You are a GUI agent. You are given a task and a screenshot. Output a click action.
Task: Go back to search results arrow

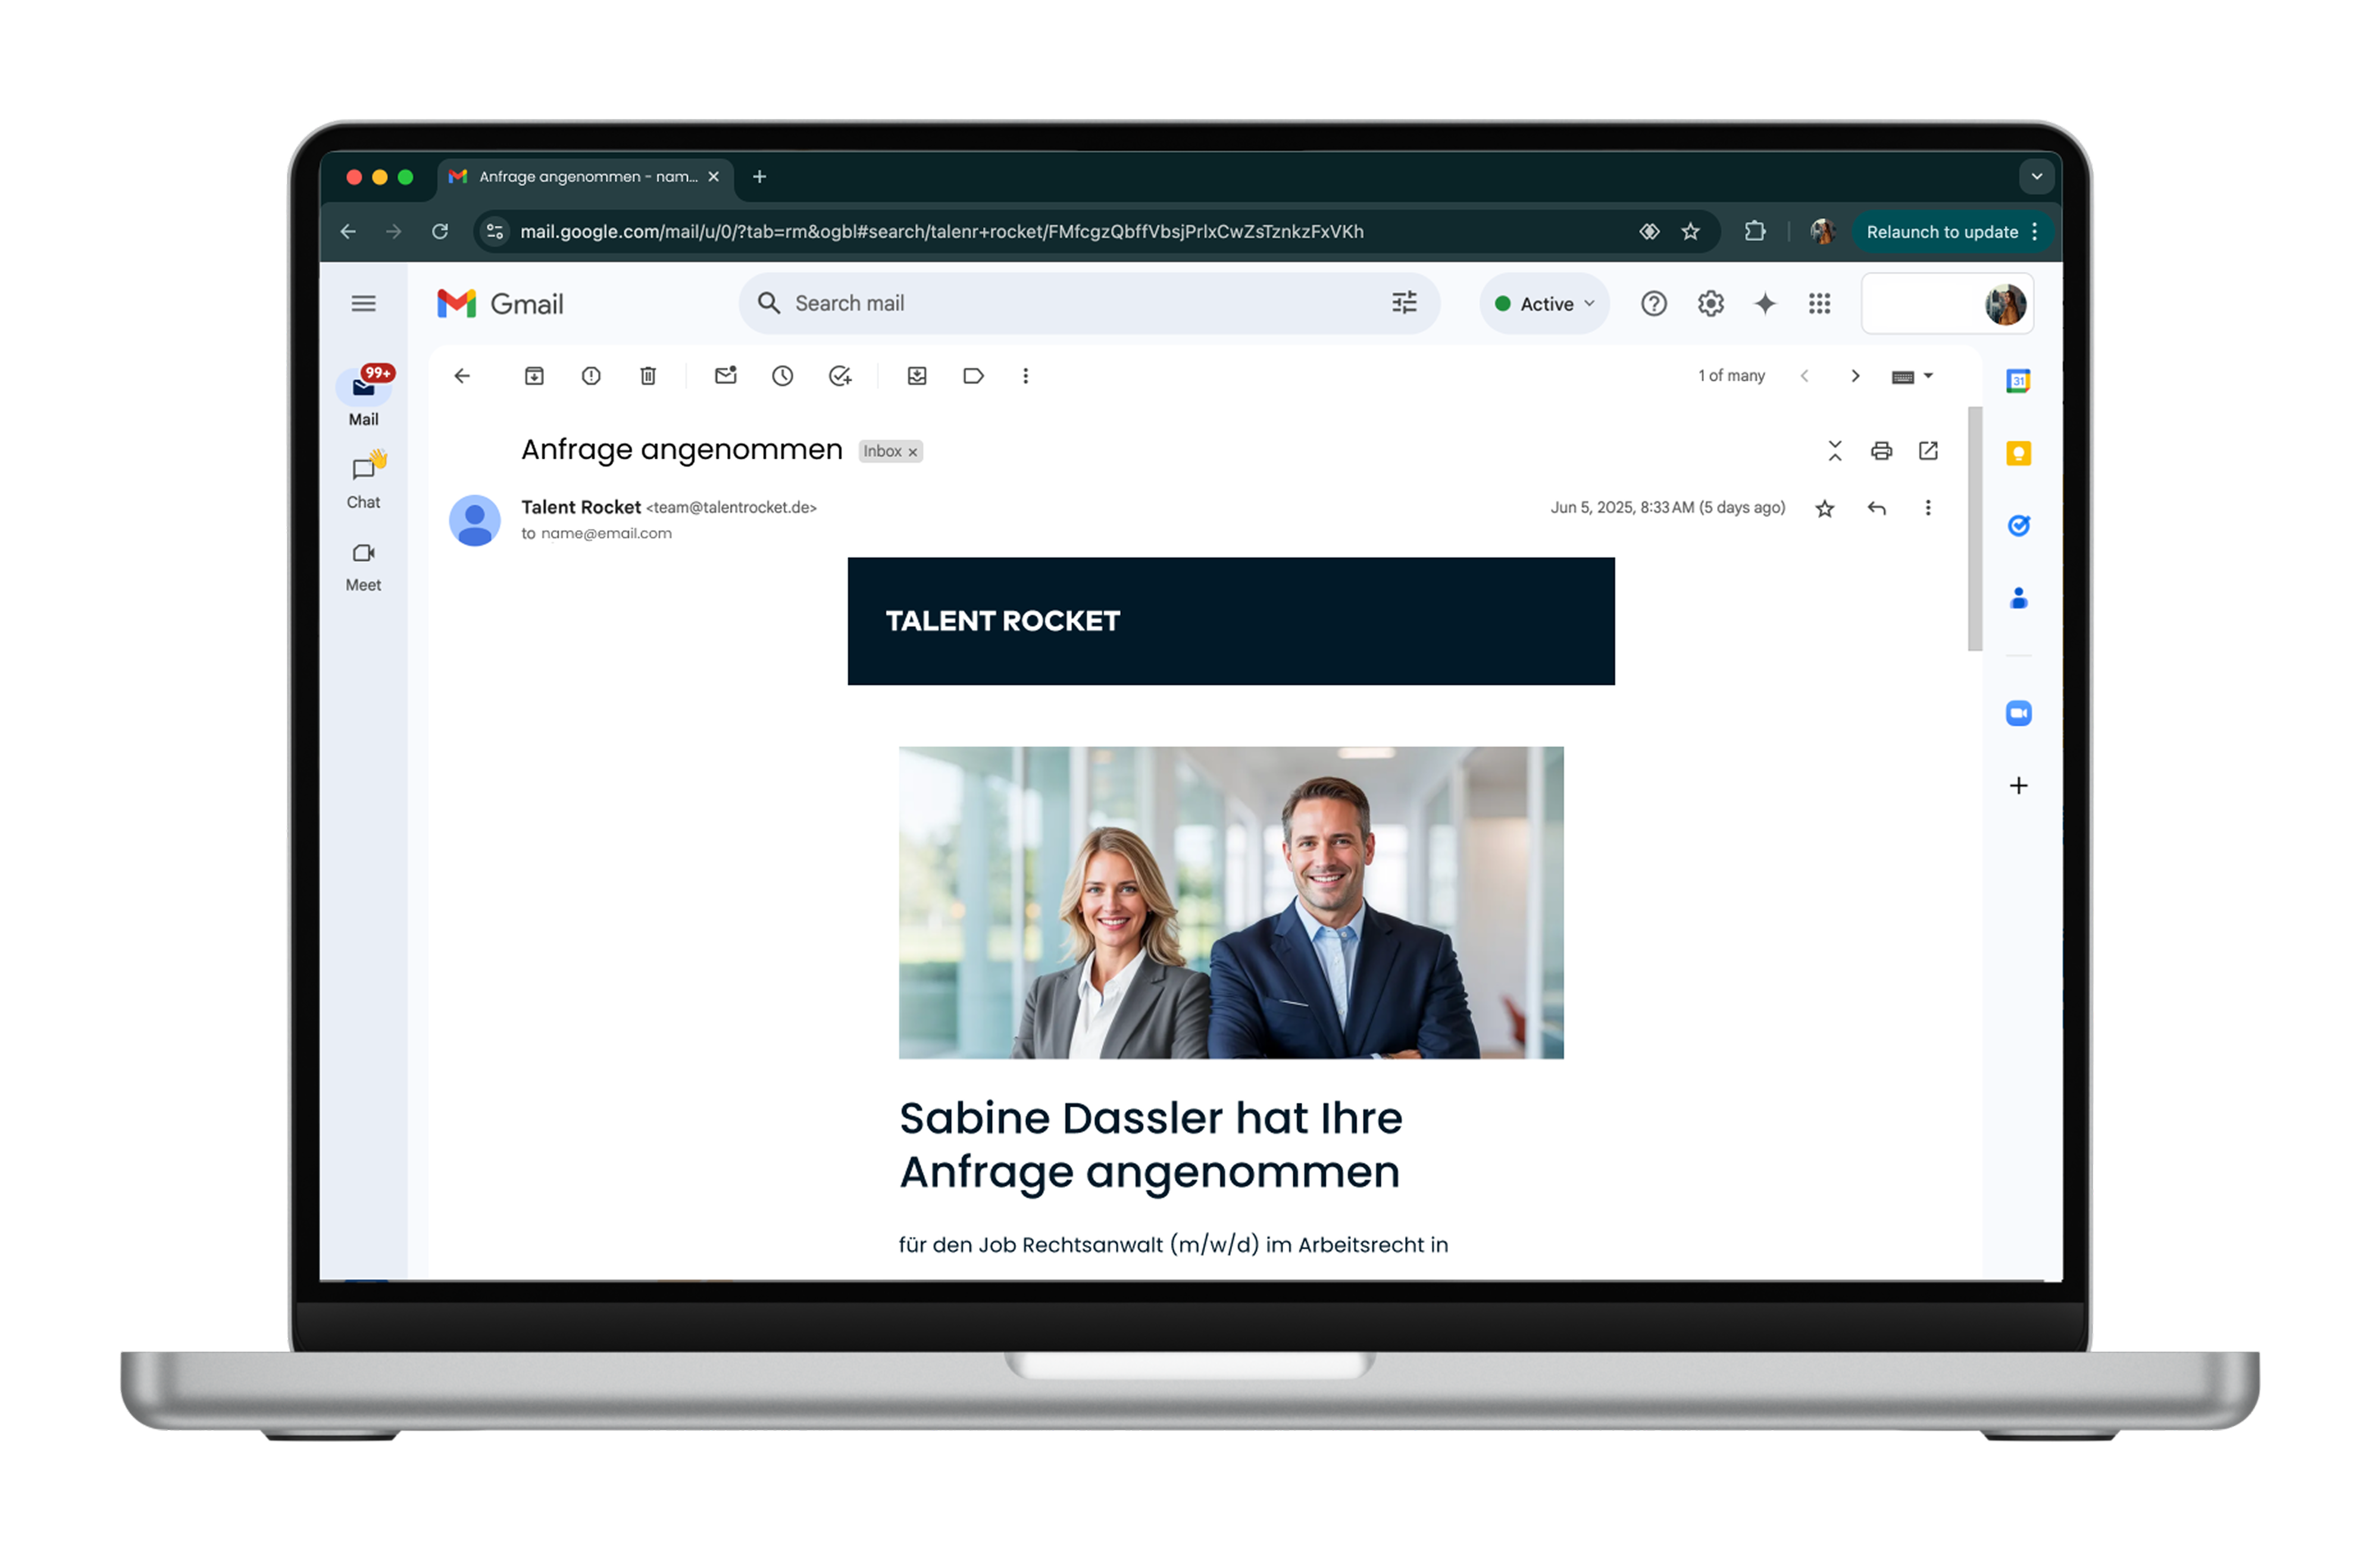[462, 376]
